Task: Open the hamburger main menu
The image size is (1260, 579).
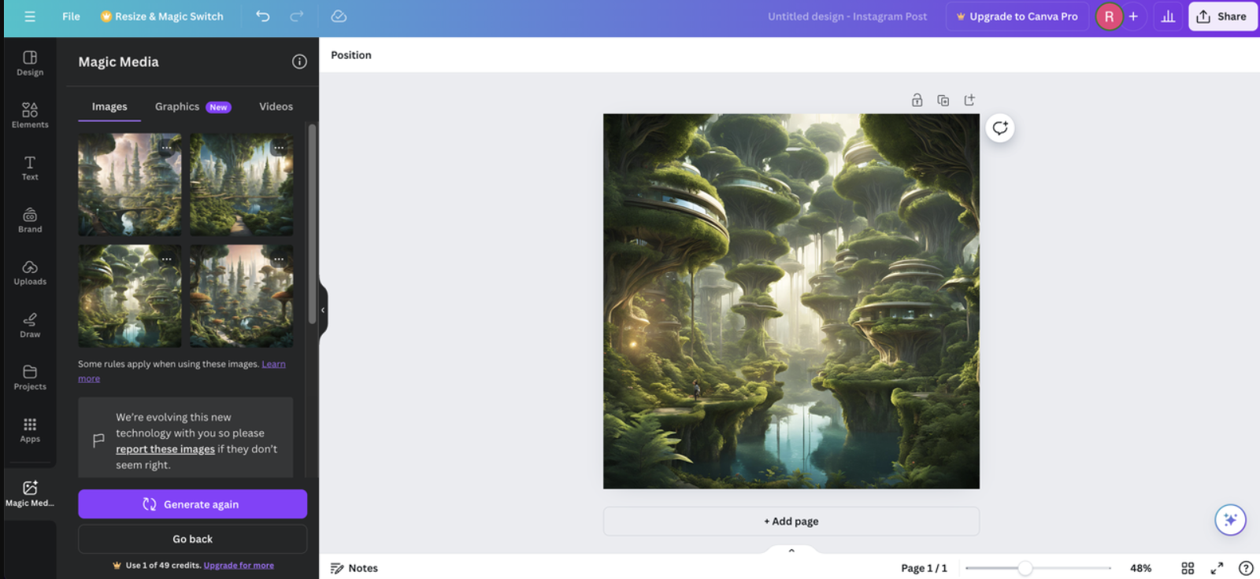Action: tap(30, 17)
